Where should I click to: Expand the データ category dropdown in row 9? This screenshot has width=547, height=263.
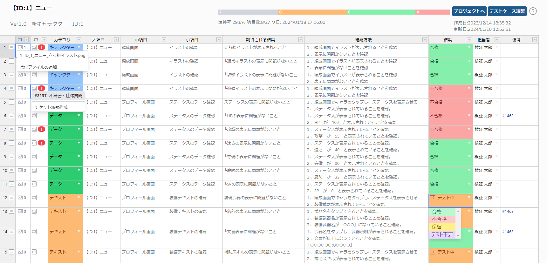[x=79, y=157]
